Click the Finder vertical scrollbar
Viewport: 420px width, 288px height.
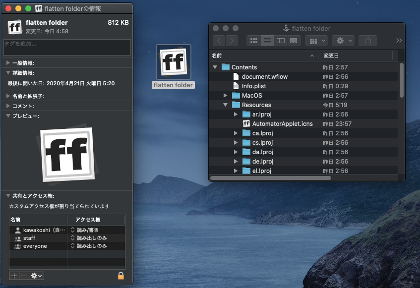point(401,80)
